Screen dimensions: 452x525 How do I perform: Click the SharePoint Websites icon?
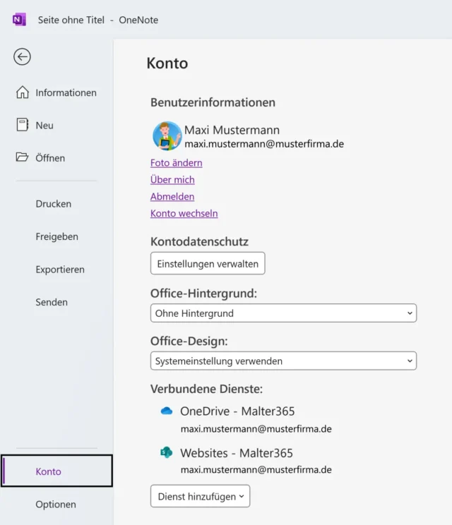[x=167, y=452]
